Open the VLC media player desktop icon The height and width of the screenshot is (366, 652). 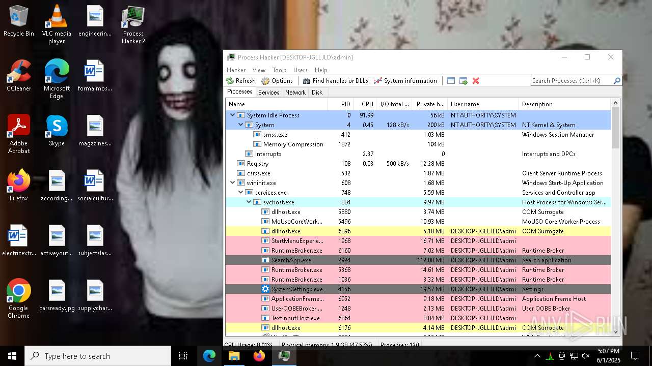(57, 24)
